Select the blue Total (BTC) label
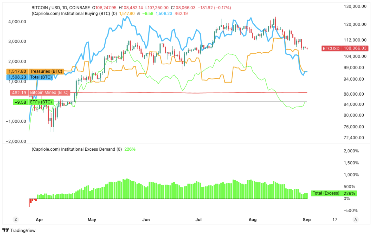Image resolution: width=373 pixels, height=234 pixels. (41, 77)
